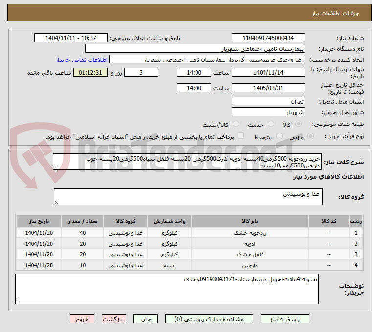Open مشاهده مدارک پیوستی (0) button
This screenshot has width=372, height=332.
209,319
